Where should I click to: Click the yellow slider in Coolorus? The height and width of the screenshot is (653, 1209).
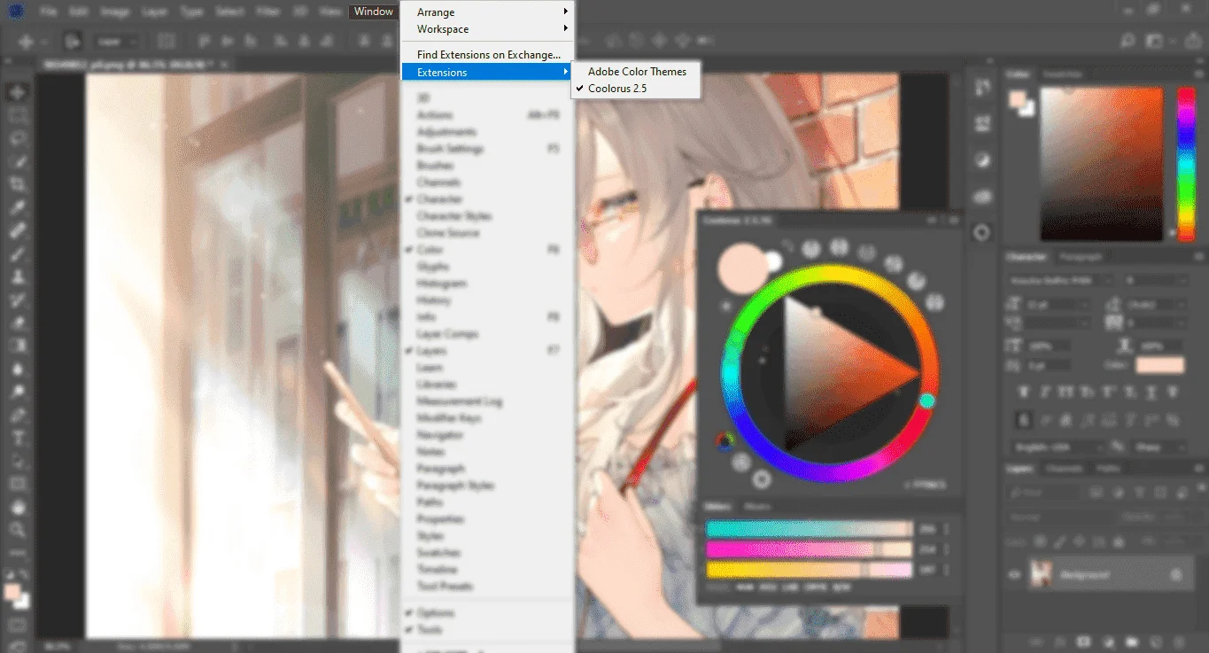click(x=809, y=570)
